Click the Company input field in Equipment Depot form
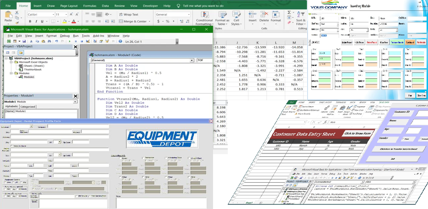Image resolution: width=428 pixels, height=209 pixels. 78,126
